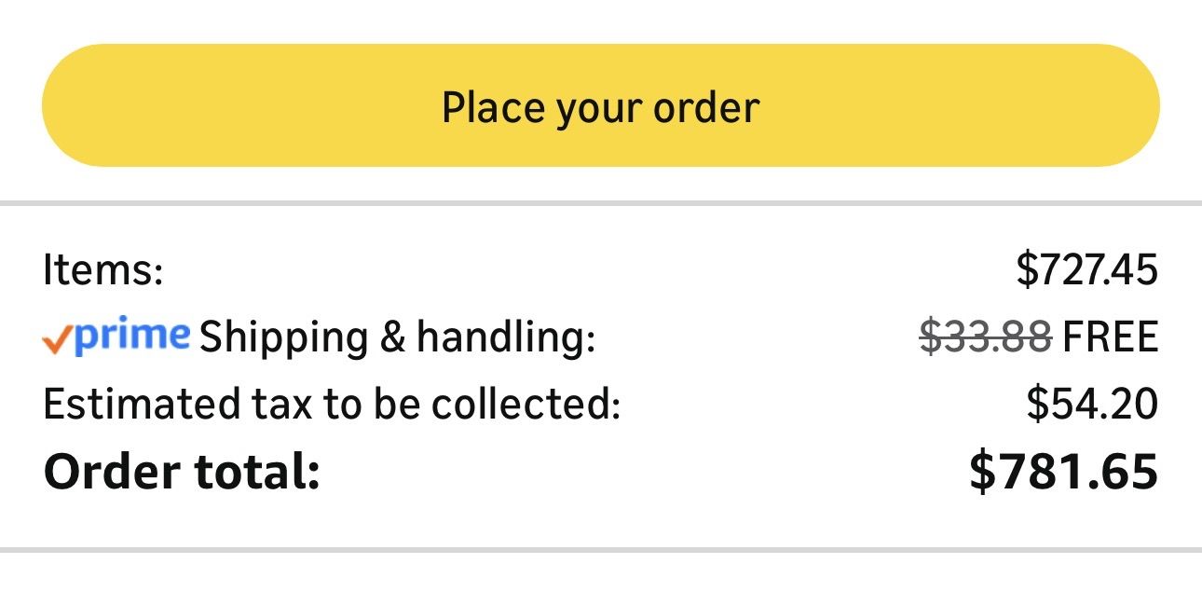Click the FREE shipping text

(1110, 337)
